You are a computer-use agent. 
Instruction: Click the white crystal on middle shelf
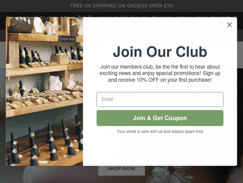pos(55,83)
